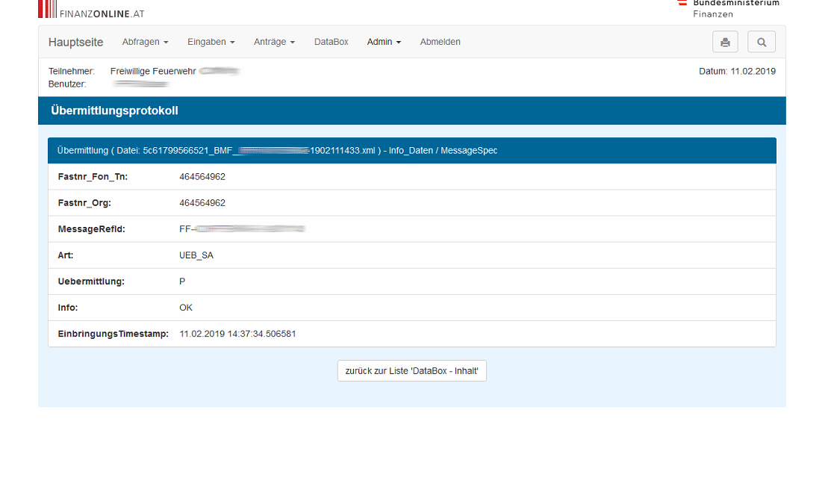Click the Art value UEB_SA
The width and height of the screenshot is (834, 498).
pyautogui.click(x=196, y=255)
